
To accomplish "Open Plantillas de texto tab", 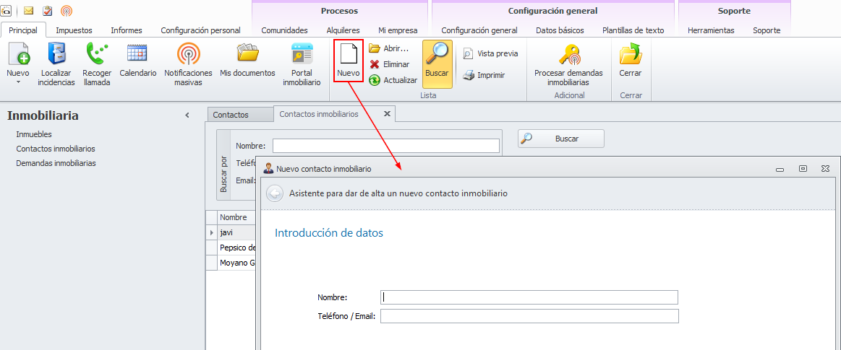I will 633,30.
